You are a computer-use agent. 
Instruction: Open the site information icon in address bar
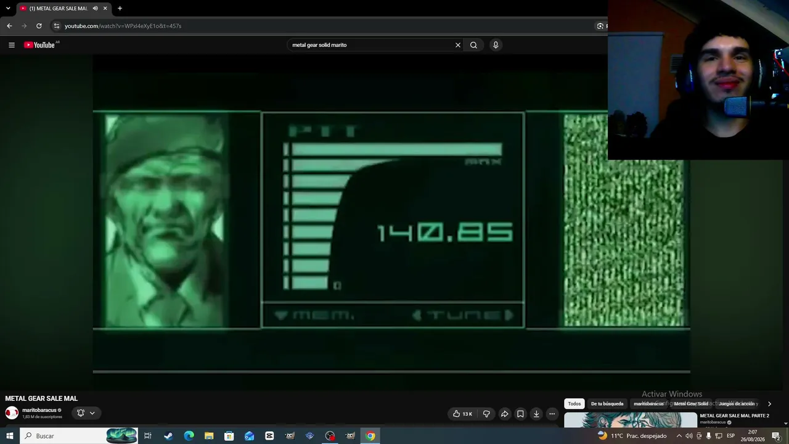57,26
